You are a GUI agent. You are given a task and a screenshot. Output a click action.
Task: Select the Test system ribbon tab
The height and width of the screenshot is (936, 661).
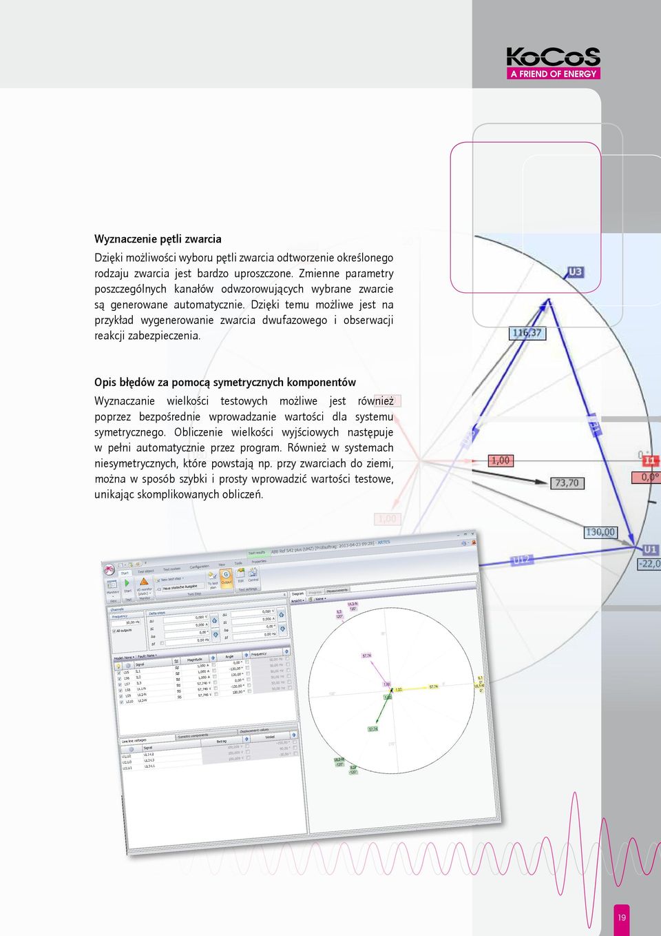(x=171, y=569)
